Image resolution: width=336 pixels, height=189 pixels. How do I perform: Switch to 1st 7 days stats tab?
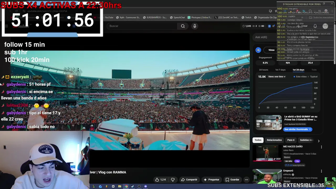[x=280, y=70]
